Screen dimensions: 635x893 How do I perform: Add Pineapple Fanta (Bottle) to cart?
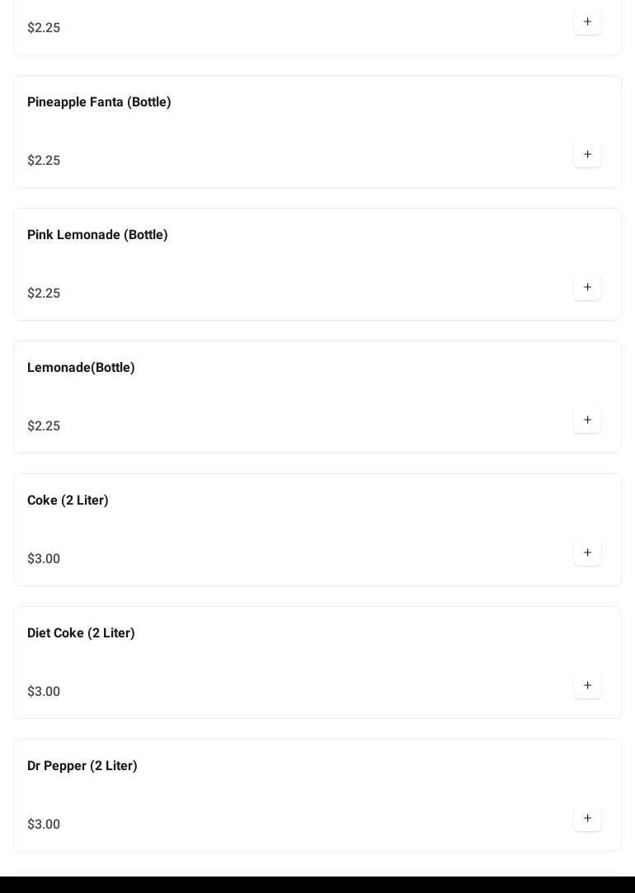point(587,154)
